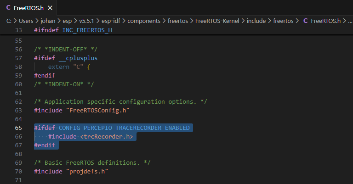The height and width of the screenshot is (184, 353).
Task: Click the C file icon in the breadcrumb
Action: coord(305,21)
